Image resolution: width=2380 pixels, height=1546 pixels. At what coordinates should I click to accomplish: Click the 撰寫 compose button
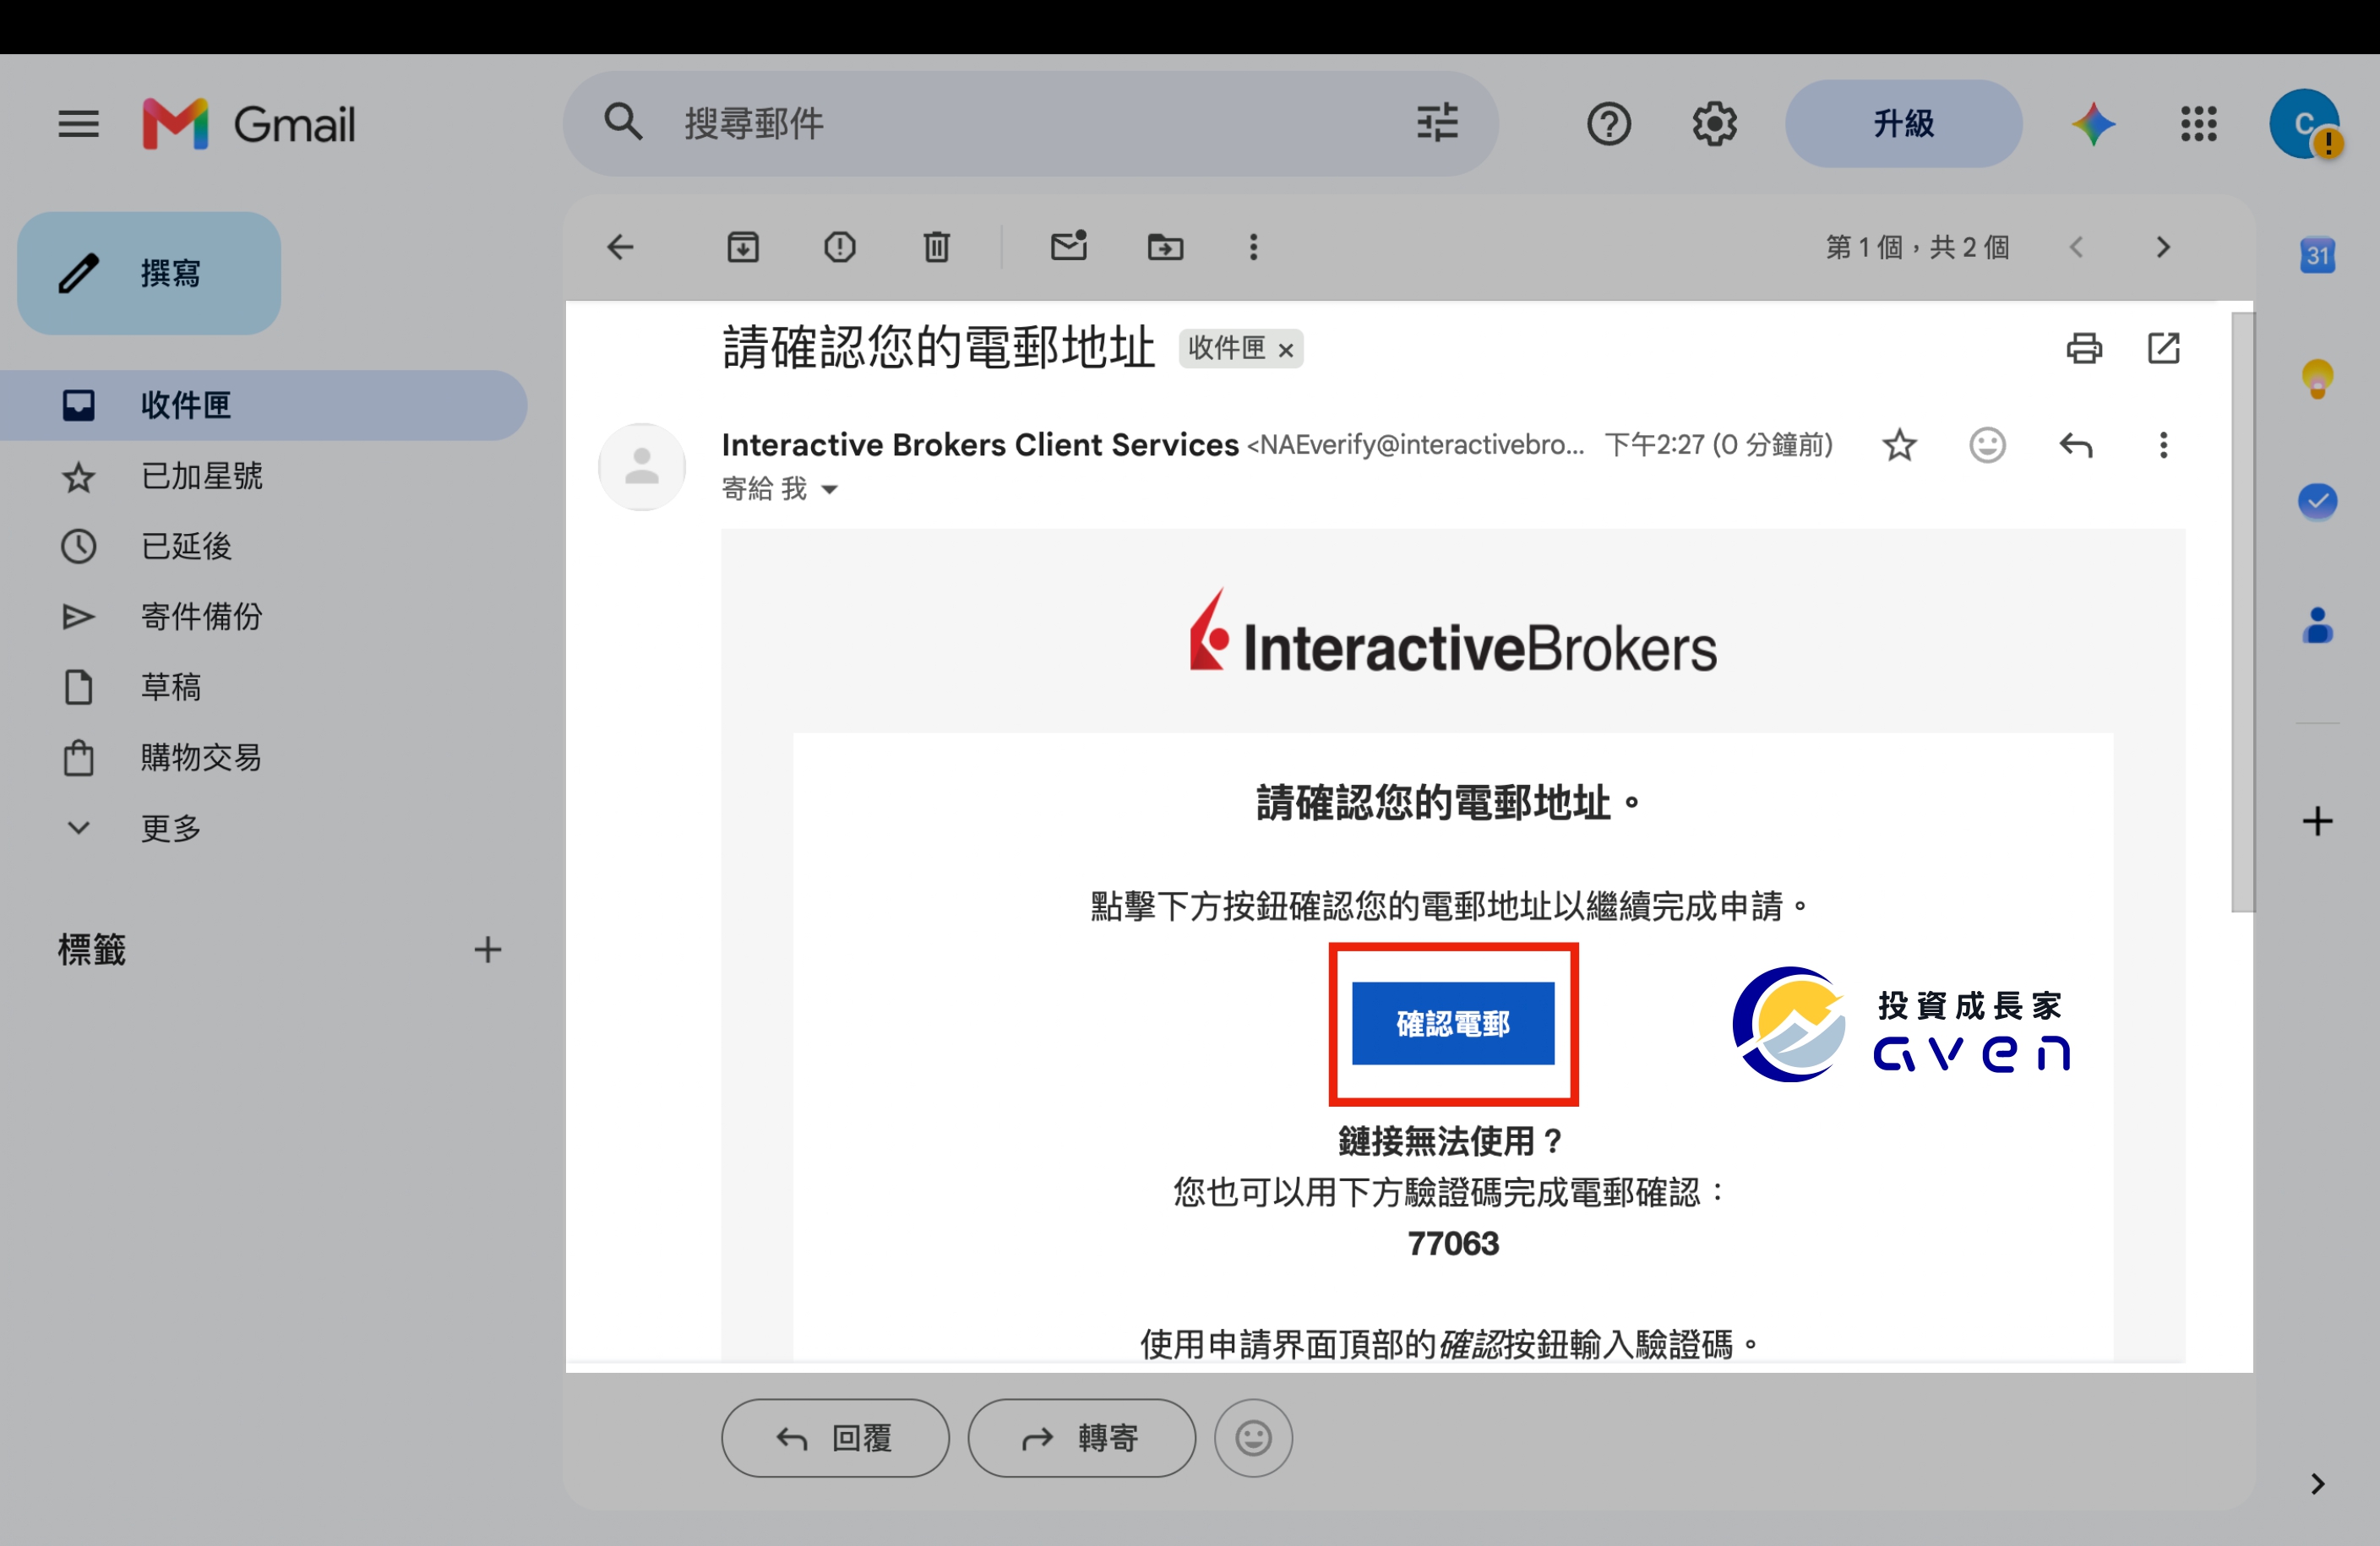click(149, 273)
